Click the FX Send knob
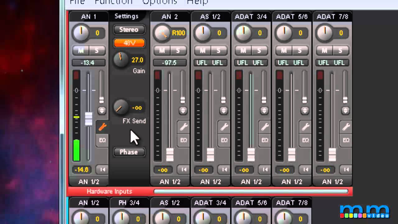 (121, 107)
